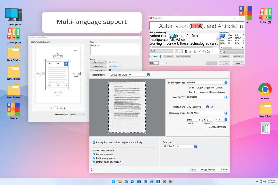The image size is (278, 185).
Task: Open the Internet Chrome desktop shortcut
Action: pyautogui.click(x=265, y=91)
